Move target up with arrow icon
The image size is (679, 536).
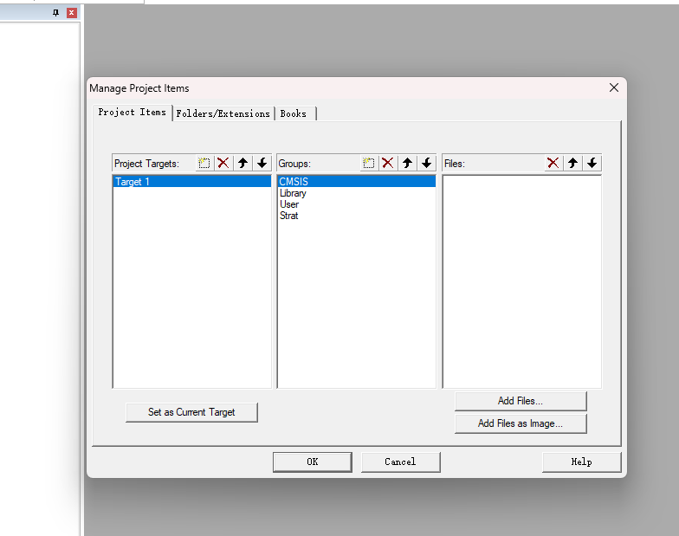point(242,163)
